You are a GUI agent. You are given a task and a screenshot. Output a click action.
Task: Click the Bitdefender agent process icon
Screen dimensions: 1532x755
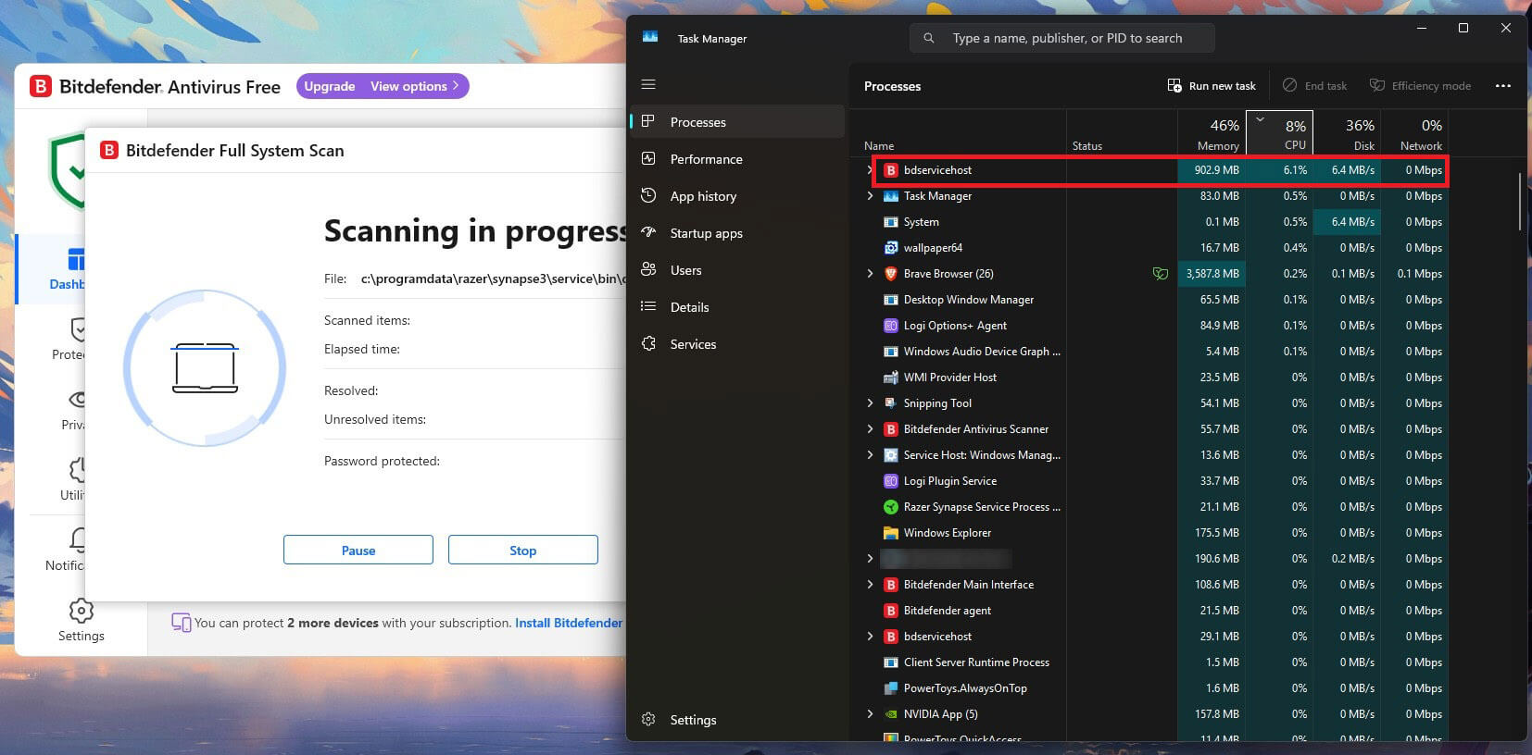coord(890,611)
